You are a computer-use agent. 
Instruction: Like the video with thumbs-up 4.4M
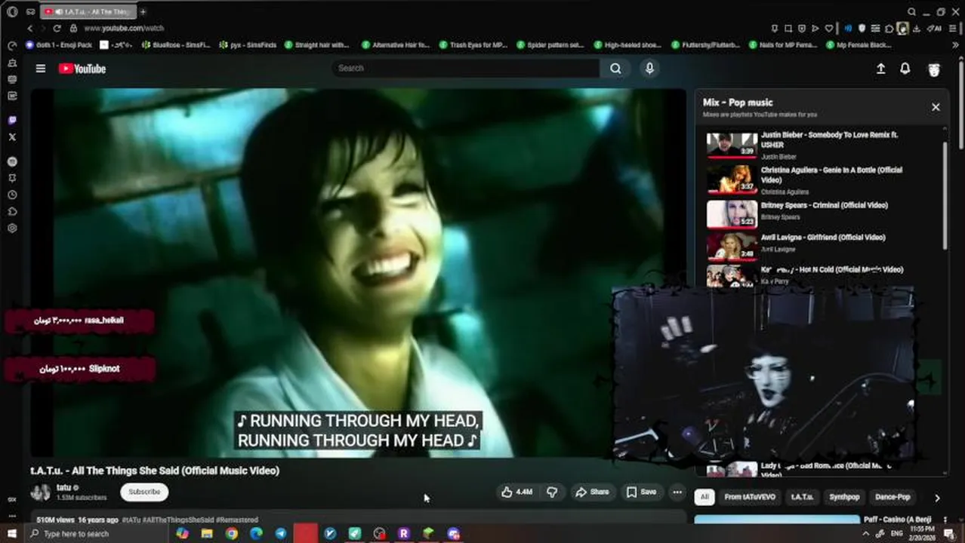(516, 492)
